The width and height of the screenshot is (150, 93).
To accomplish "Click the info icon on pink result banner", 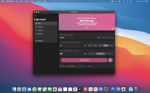I will (x=112, y=29).
